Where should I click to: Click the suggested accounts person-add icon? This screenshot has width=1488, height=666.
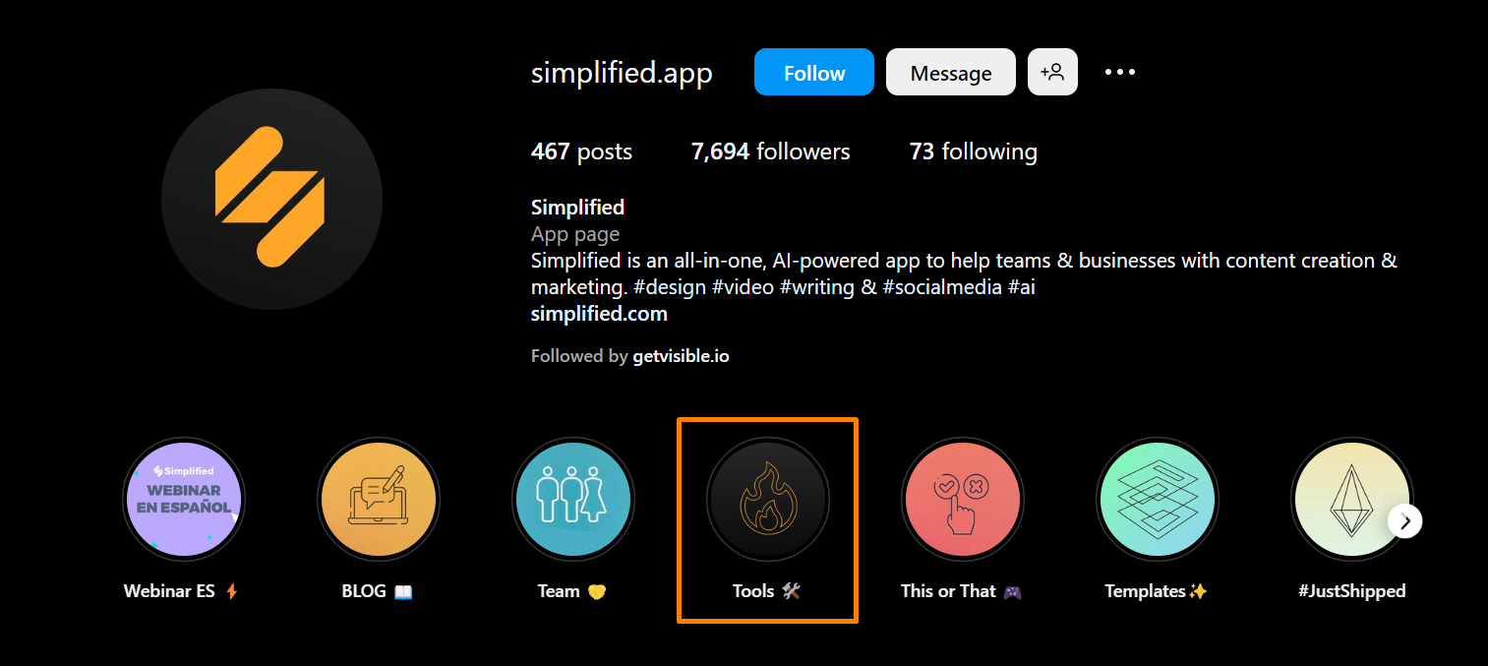1052,71
